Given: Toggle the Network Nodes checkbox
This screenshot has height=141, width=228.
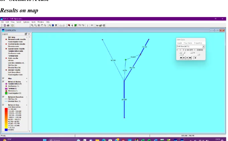Looking at the screenshot, I should (3, 81).
